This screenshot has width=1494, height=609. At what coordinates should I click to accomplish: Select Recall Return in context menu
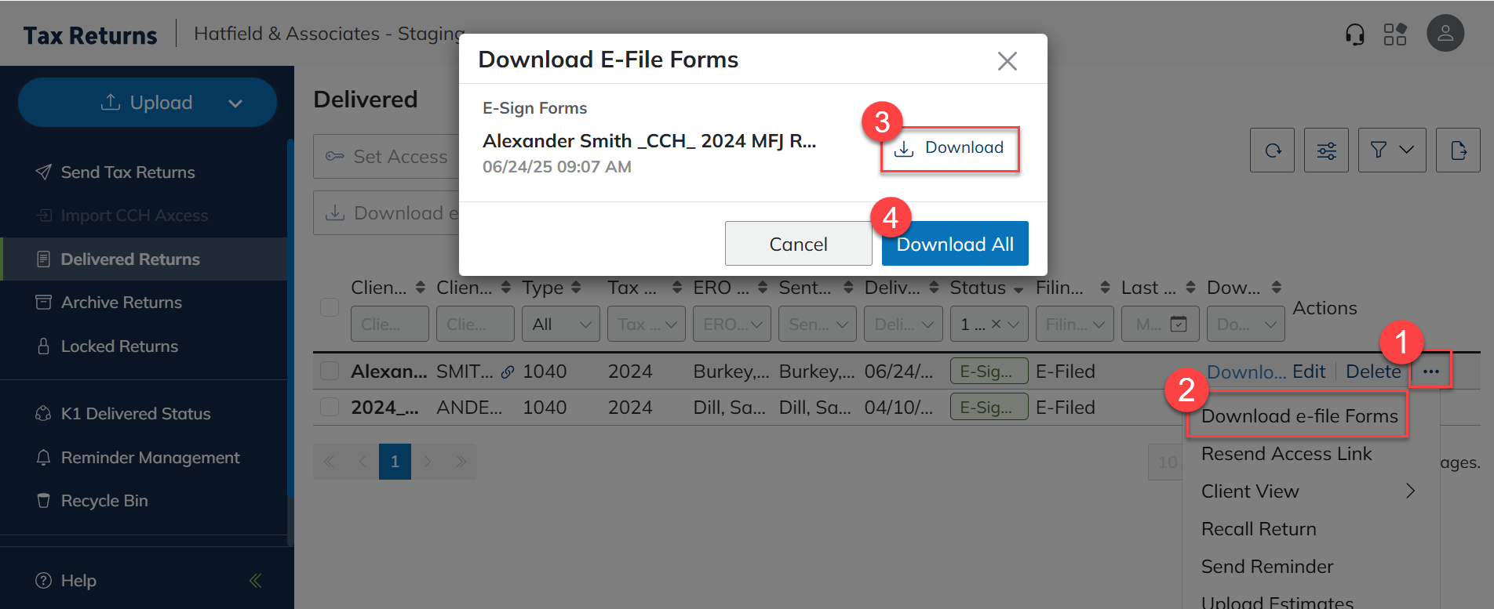pyautogui.click(x=1259, y=529)
